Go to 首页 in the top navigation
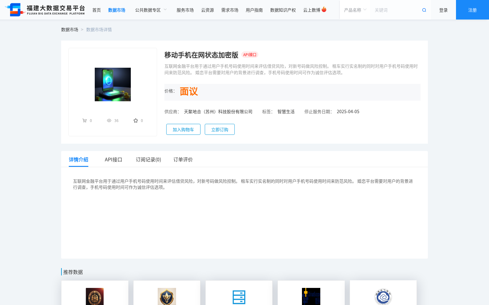 (97, 10)
